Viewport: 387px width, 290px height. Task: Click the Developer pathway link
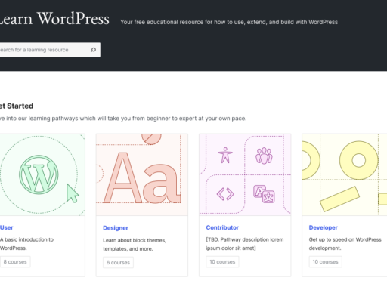click(324, 227)
